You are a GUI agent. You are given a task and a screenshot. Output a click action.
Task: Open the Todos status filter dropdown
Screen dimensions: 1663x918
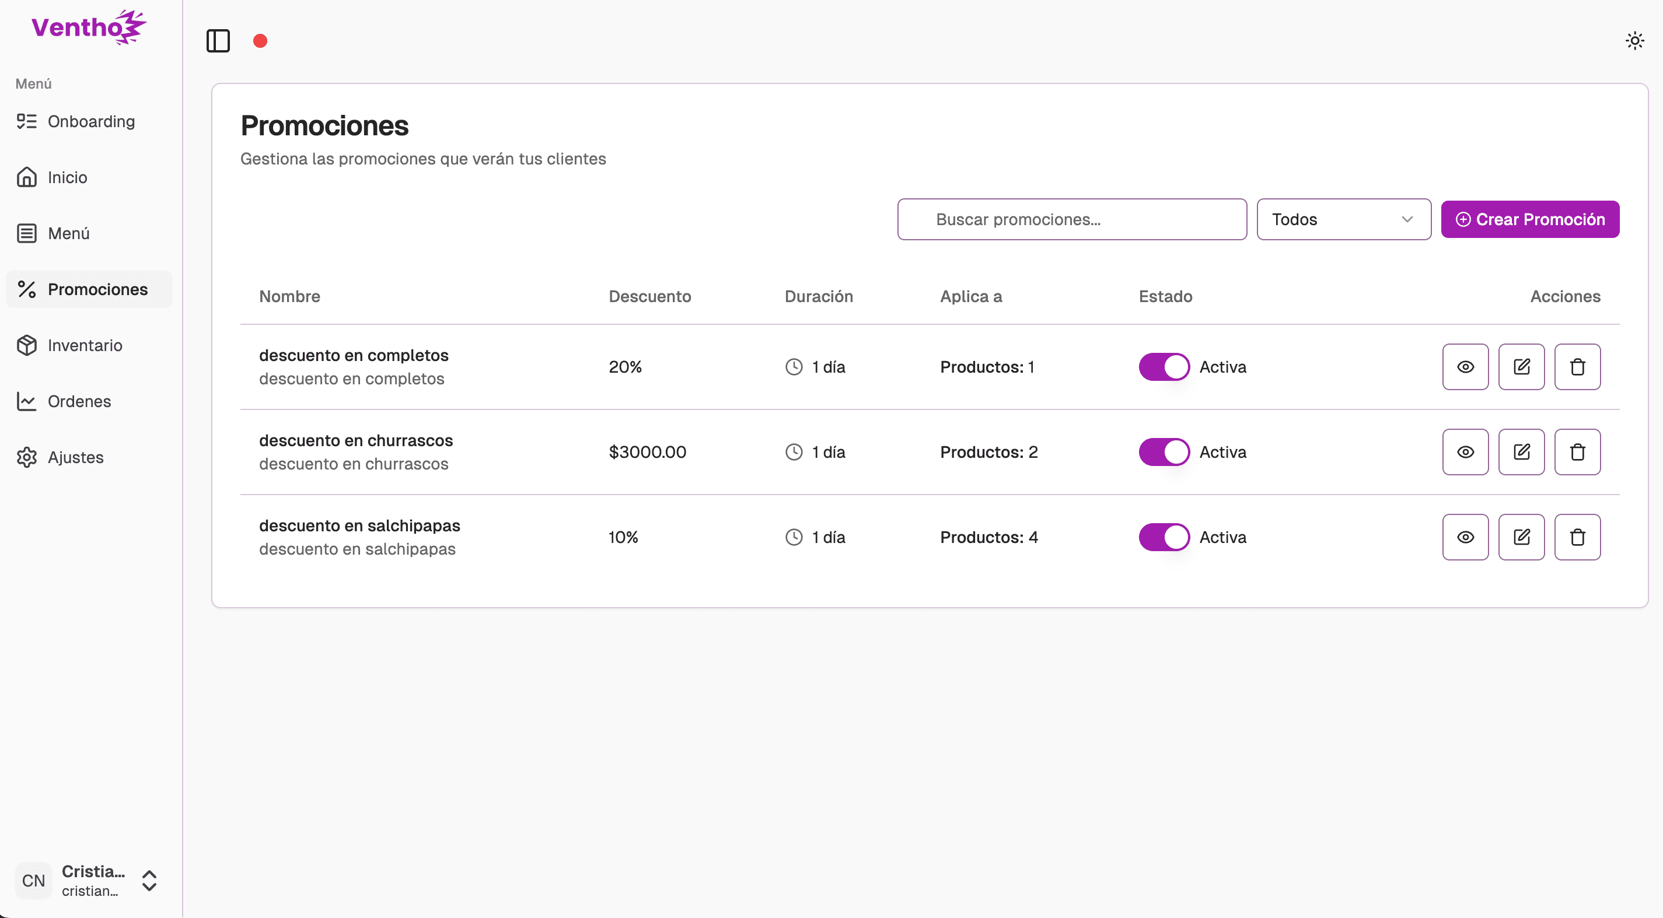click(1343, 219)
